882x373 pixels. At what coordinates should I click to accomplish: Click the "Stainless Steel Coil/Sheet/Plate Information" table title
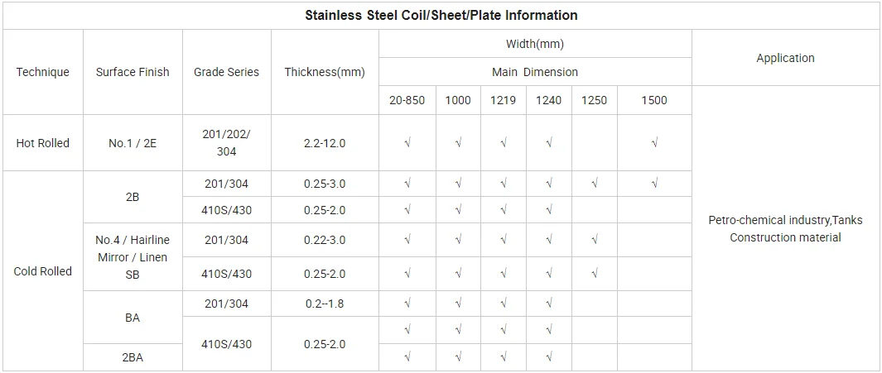(441, 16)
